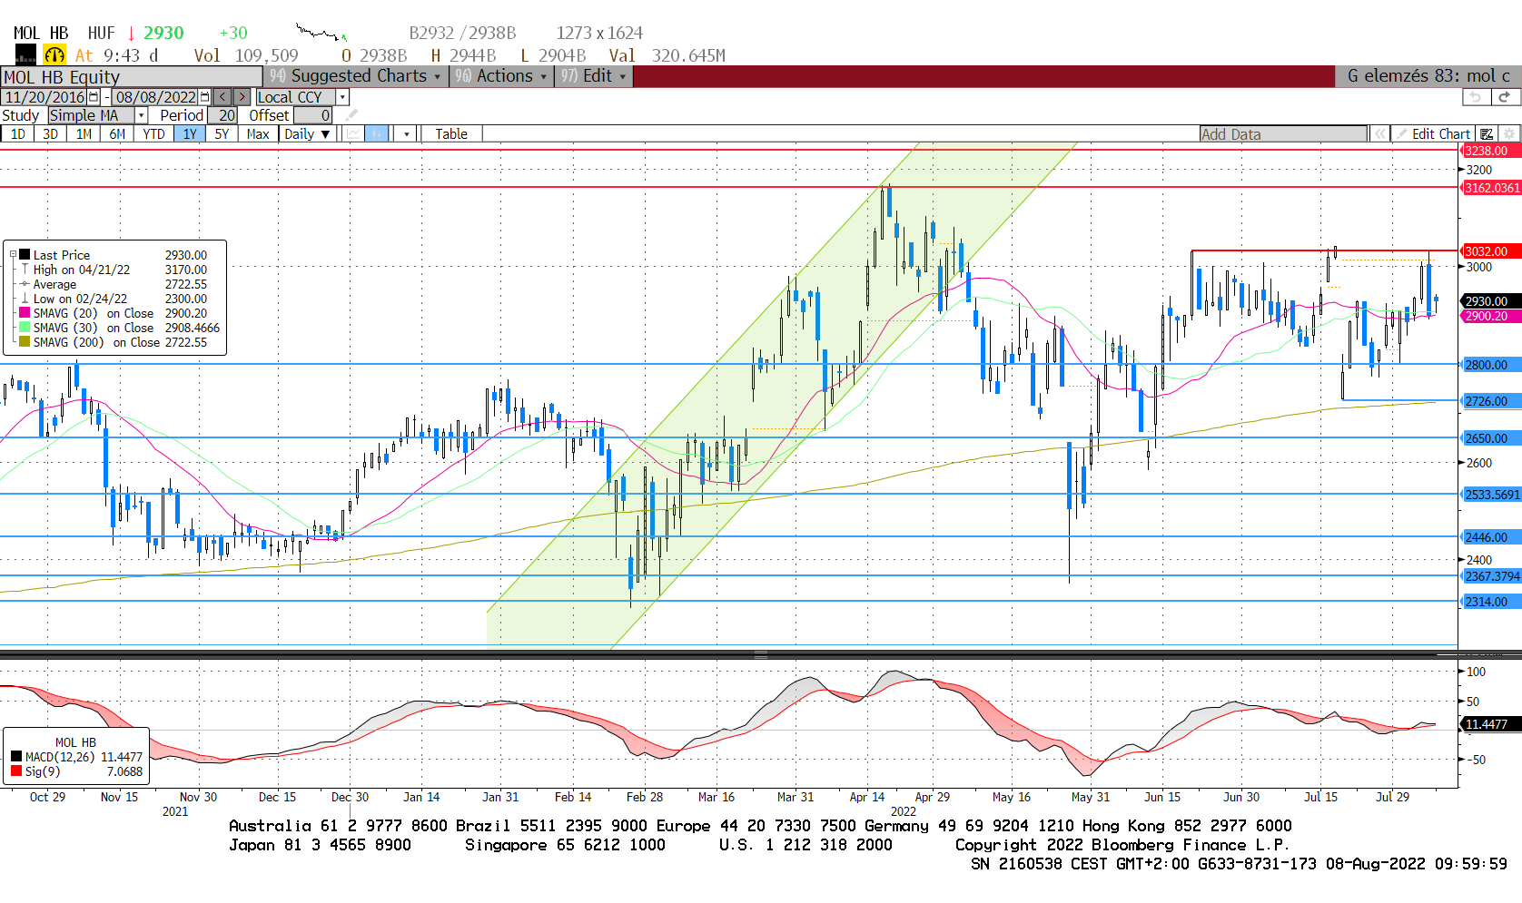Switch to Table view

tap(451, 134)
